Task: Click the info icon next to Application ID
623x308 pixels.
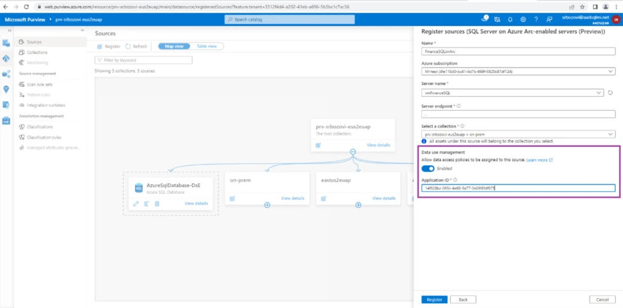Action: pyautogui.click(x=455, y=180)
